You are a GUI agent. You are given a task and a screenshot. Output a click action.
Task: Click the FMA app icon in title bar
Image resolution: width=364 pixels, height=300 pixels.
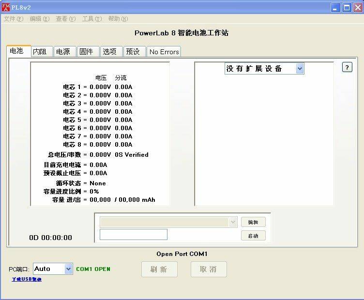click(x=6, y=7)
